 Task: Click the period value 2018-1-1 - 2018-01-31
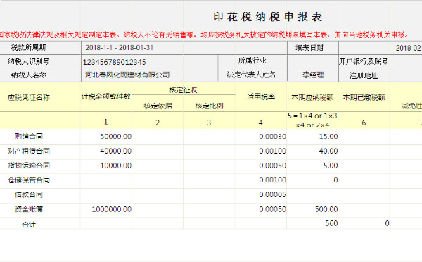coord(120,48)
